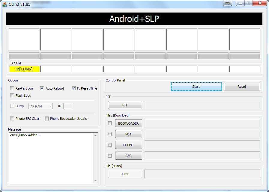This screenshot has width=269, height=192.
Task: Click the Reset button
Action: point(242,86)
